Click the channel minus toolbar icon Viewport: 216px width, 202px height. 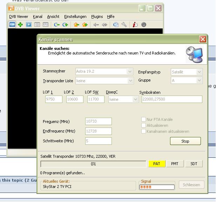[57, 25]
